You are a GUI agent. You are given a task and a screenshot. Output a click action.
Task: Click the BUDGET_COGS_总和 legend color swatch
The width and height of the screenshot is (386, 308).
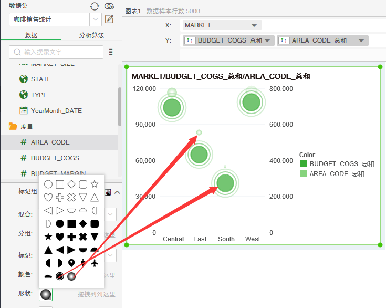pos(304,164)
